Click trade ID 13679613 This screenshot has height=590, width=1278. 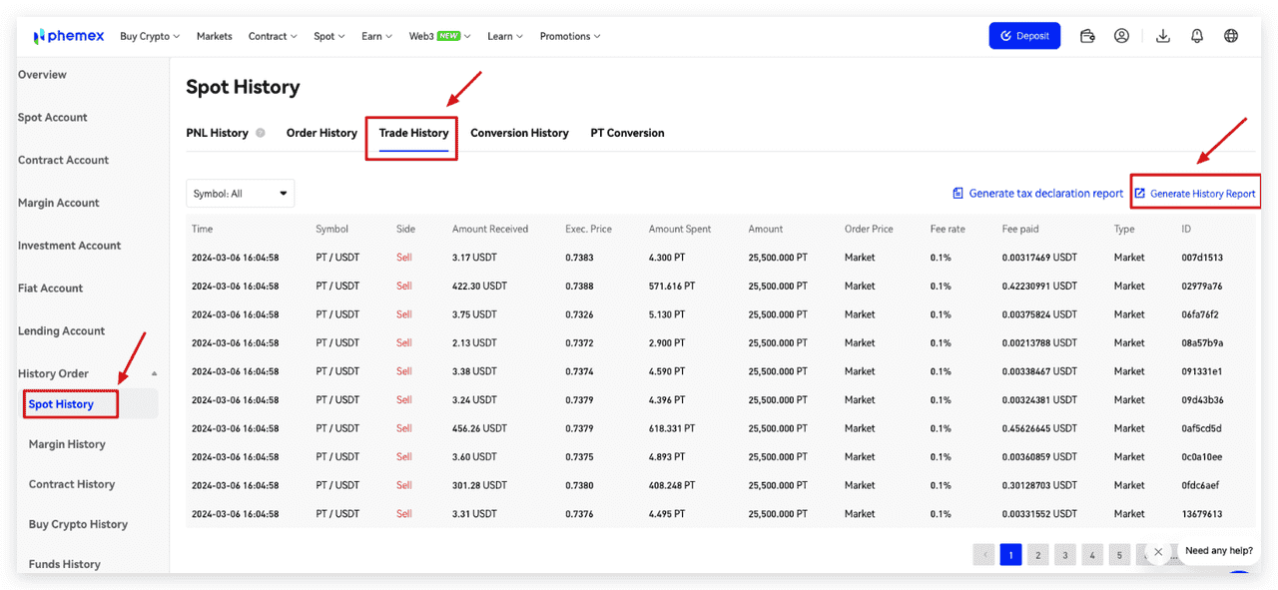click(1202, 514)
